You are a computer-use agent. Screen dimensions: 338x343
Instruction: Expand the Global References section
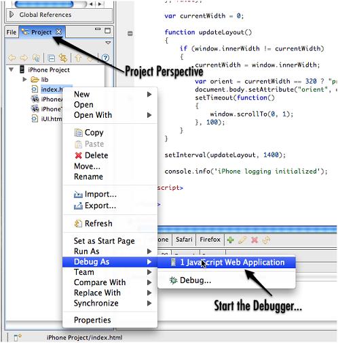(x=12, y=15)
